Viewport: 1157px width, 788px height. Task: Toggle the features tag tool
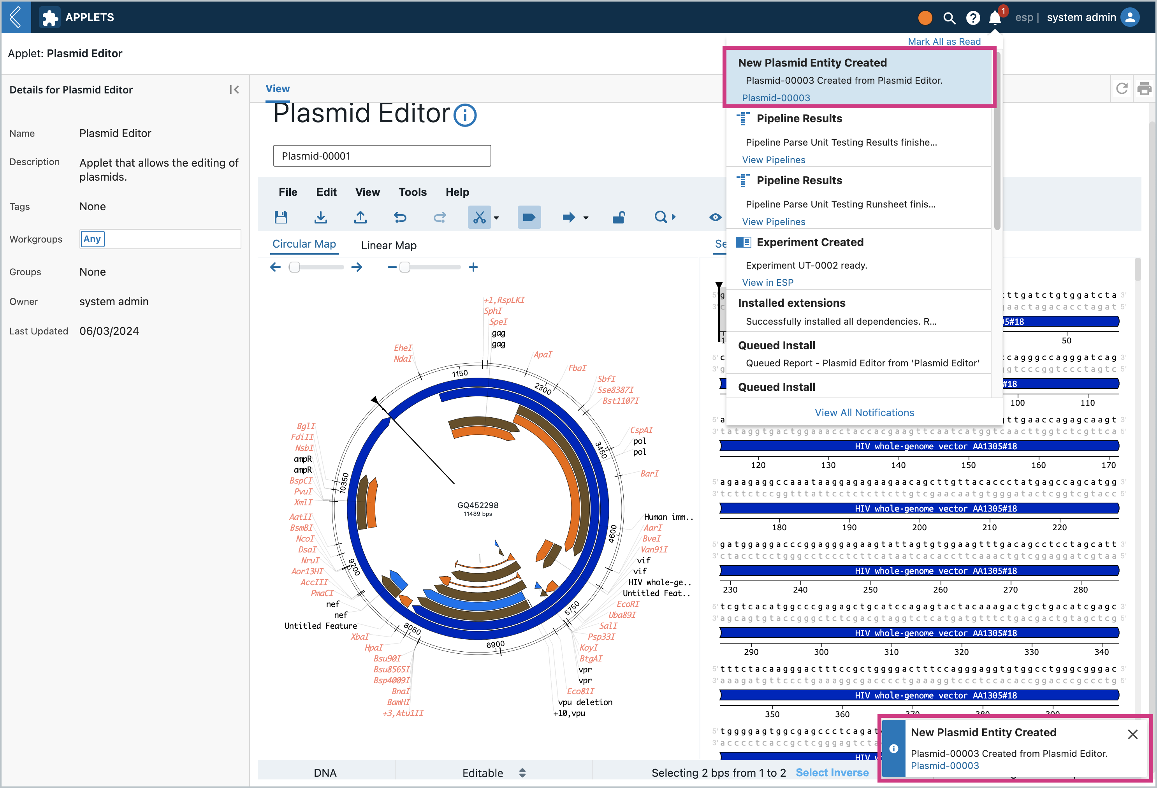529,217
